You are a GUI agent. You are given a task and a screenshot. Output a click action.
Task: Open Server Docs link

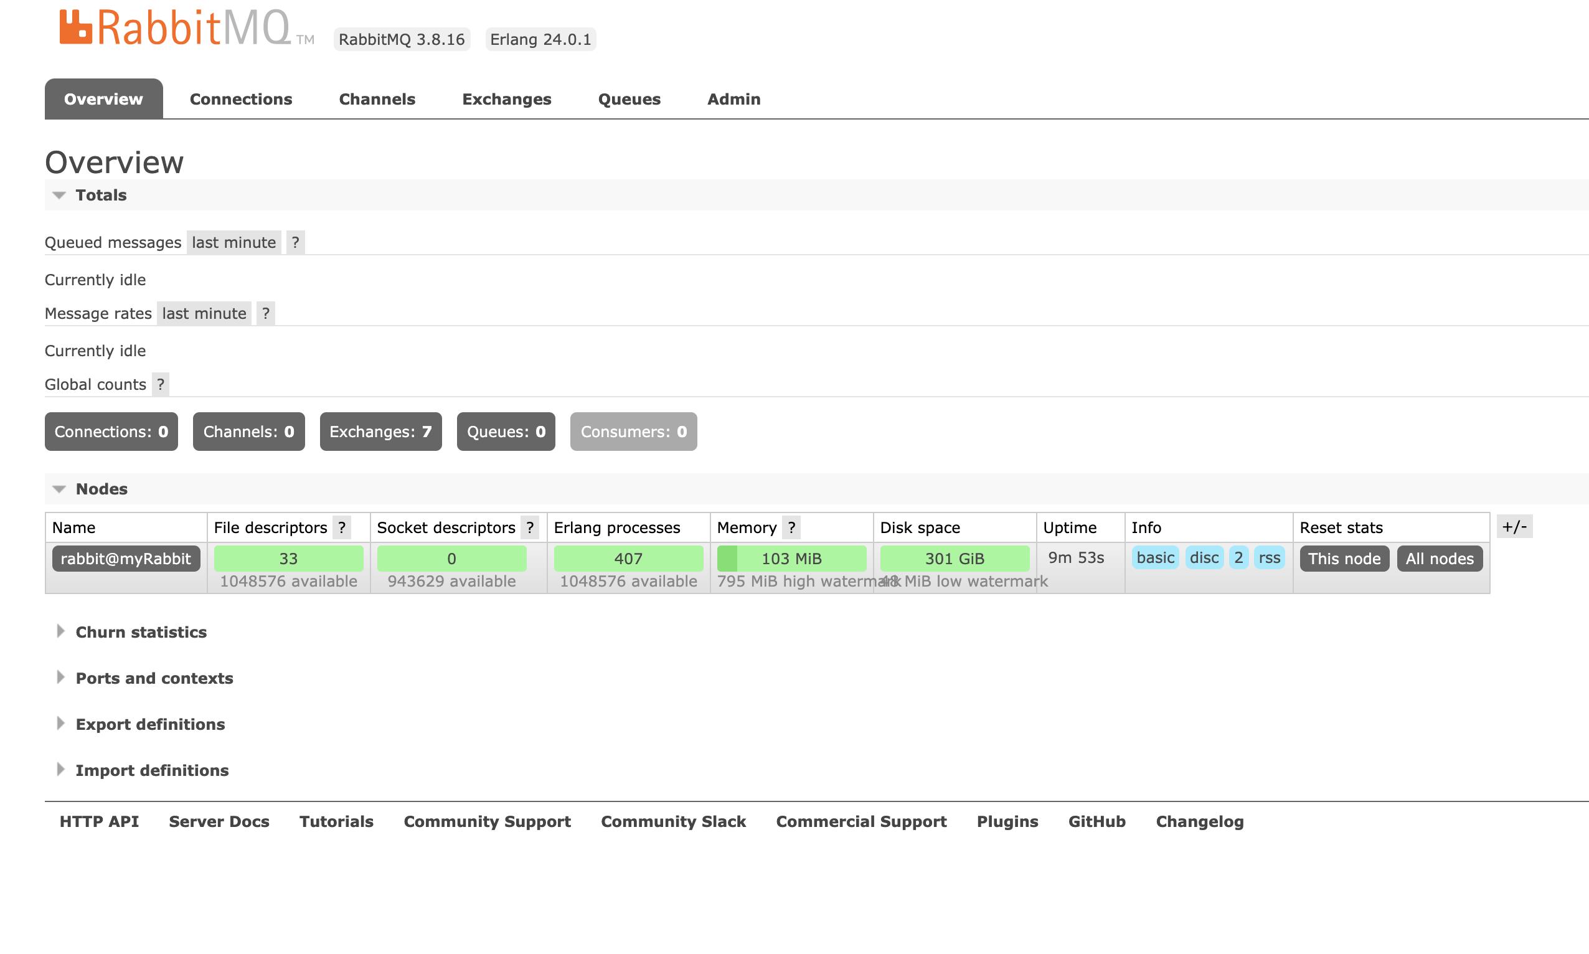(x=219, y=821)
